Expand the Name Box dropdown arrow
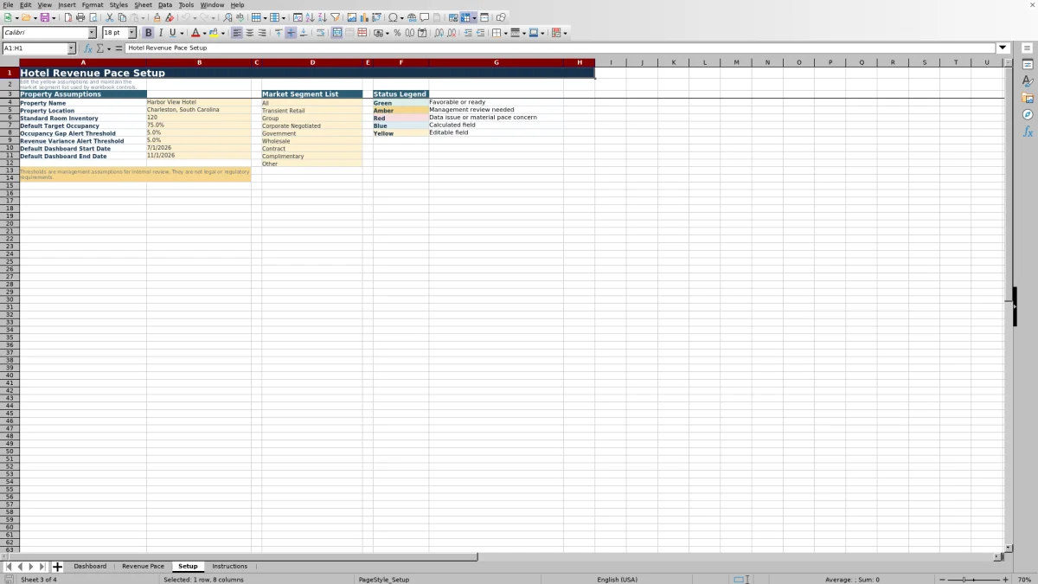The image size is (1038, 584). click(72, 48)
